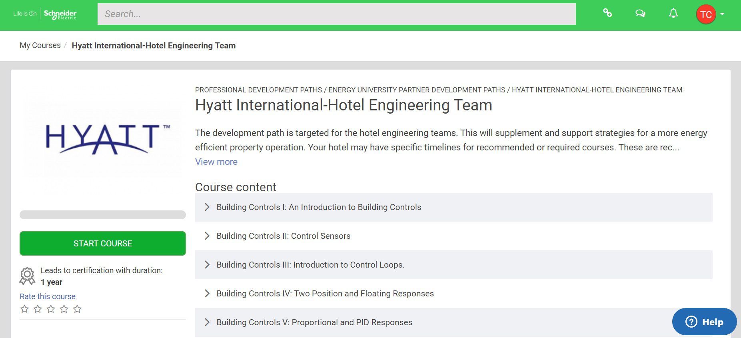Rate the course five stars
The image size is (741, 338).
77,309
